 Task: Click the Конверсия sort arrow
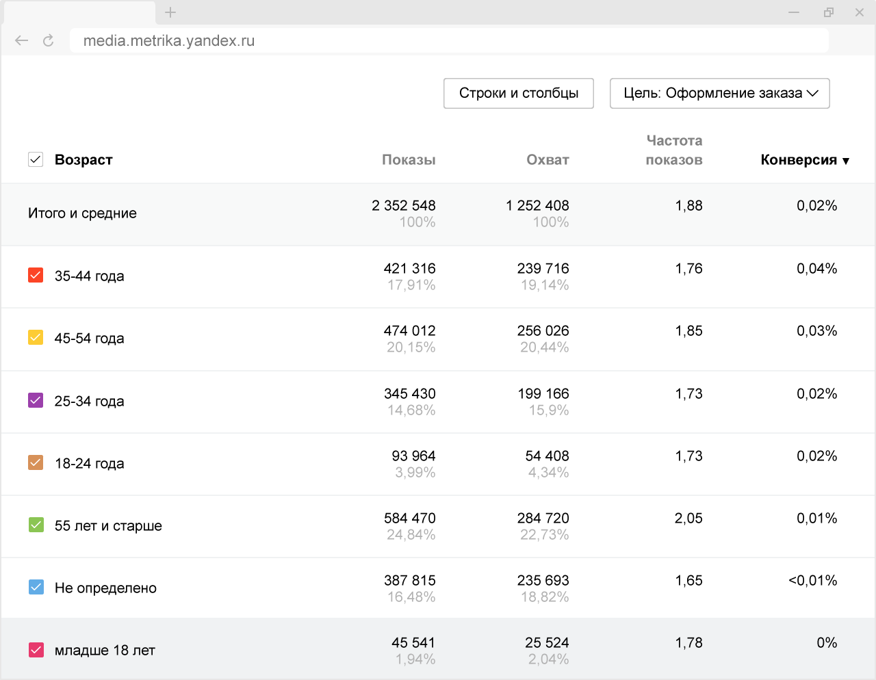point(846,161)
